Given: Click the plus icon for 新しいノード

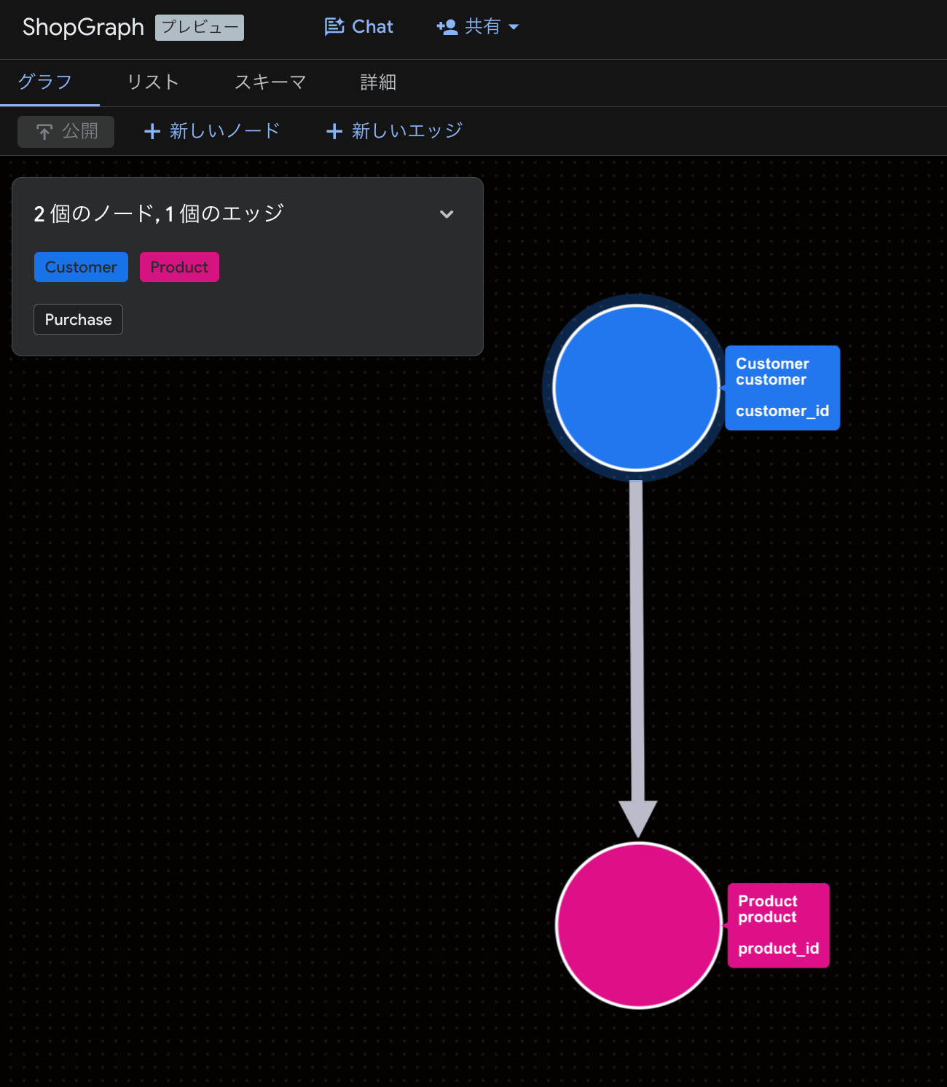Looking at the screenshot, I should (152, 131).
